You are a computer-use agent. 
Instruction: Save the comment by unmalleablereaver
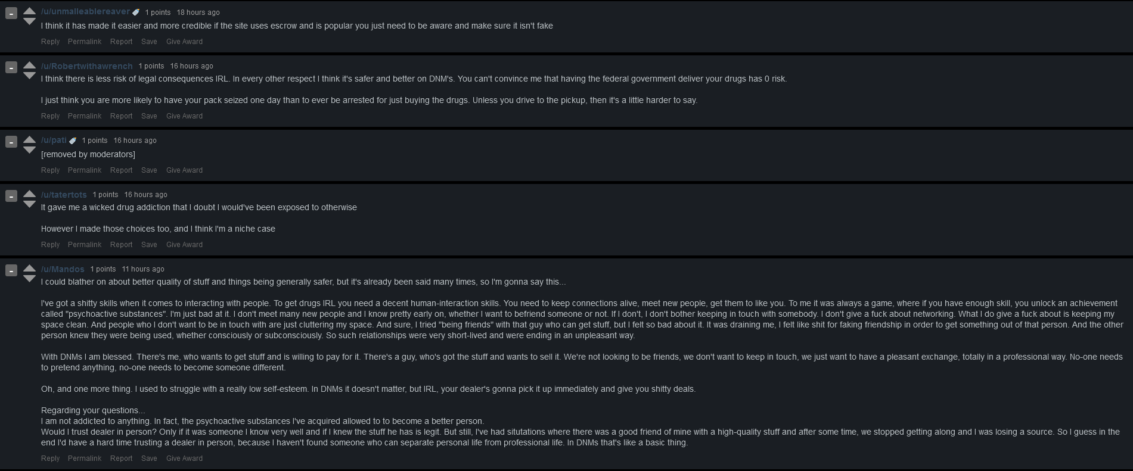(x=149, y=42)
